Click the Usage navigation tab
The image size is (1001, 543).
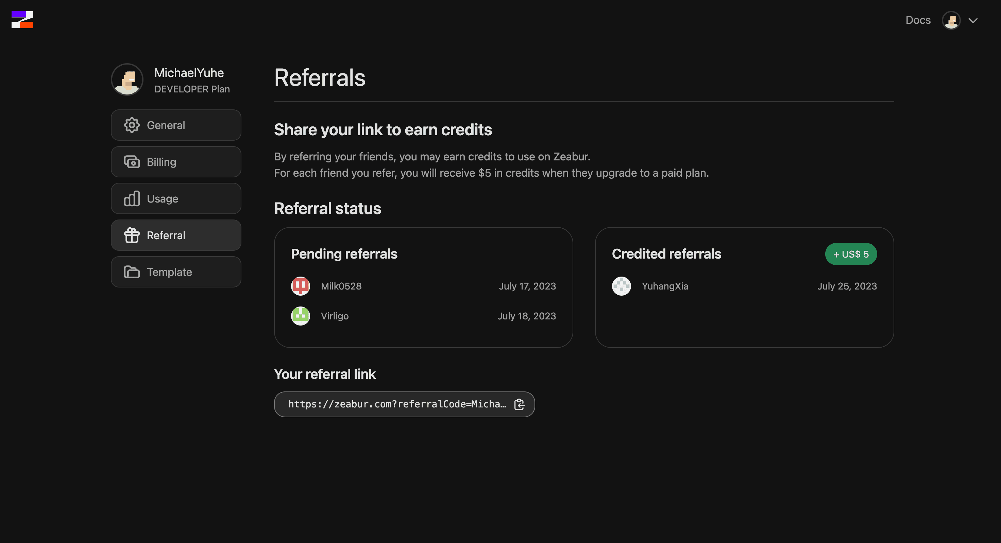[x=176, y=198]
